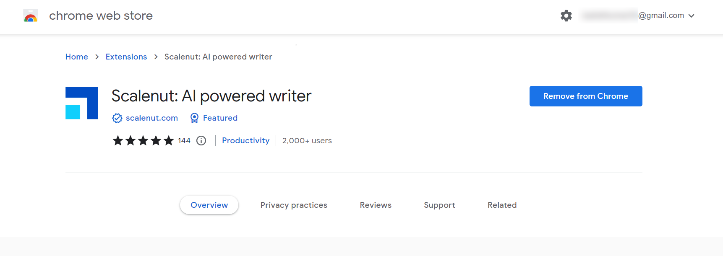Open the rating info tooltip icon

201,141
